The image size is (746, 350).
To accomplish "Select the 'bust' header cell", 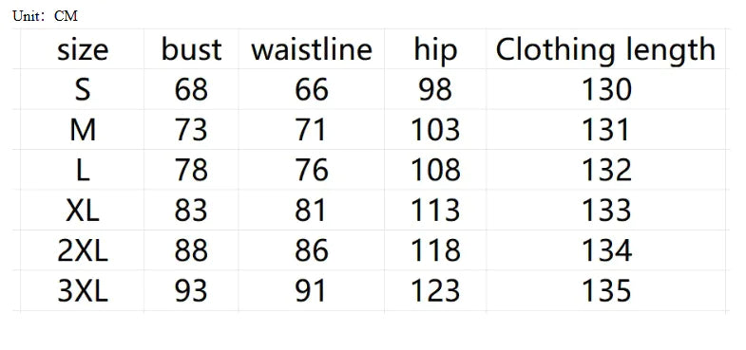I will (191, 49).
